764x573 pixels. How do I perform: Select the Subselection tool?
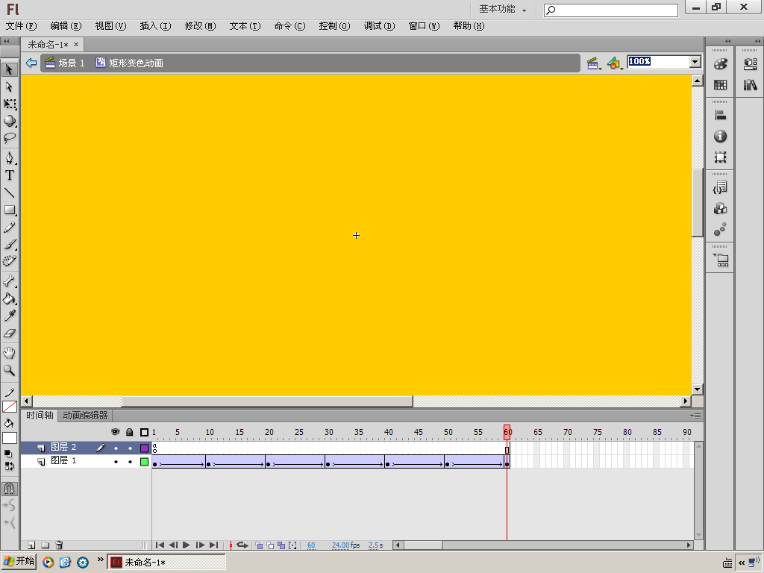(x=9, y=87)
